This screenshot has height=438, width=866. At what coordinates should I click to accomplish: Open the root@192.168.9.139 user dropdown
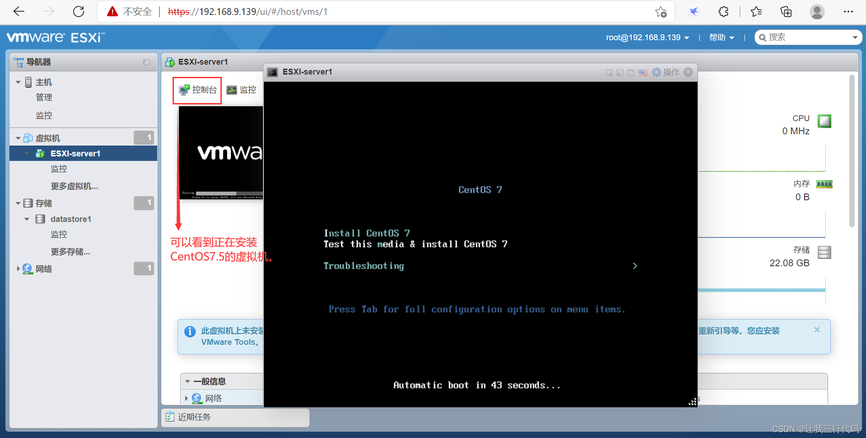tap(647, 38)
